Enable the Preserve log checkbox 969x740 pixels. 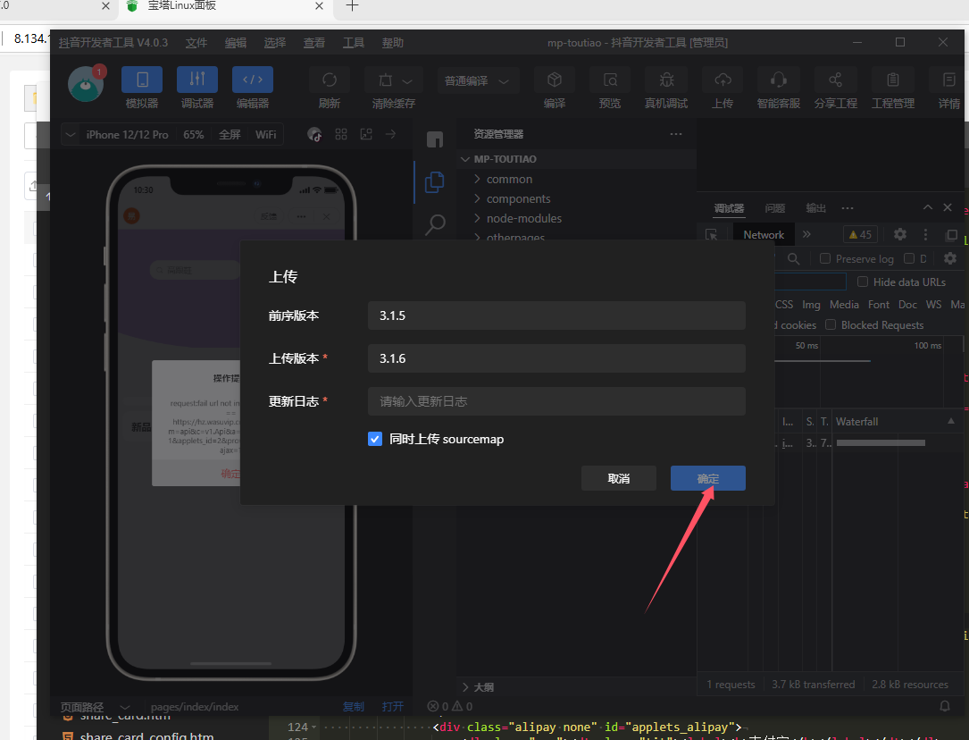[825, 258]
